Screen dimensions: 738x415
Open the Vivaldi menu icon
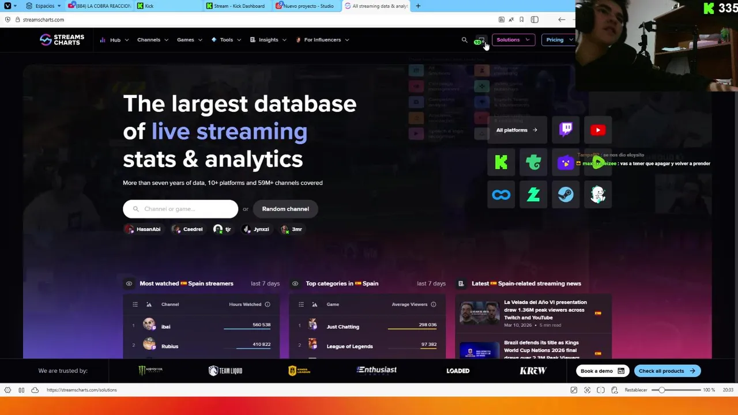coord(7,6)
